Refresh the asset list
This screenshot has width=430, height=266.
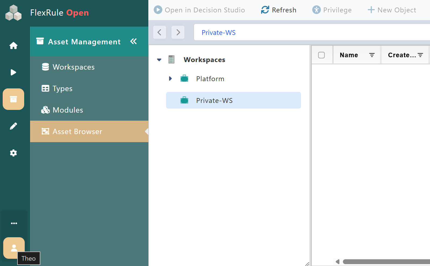tap(279, 10)
